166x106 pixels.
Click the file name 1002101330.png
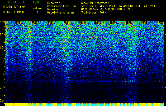point(14,7)
